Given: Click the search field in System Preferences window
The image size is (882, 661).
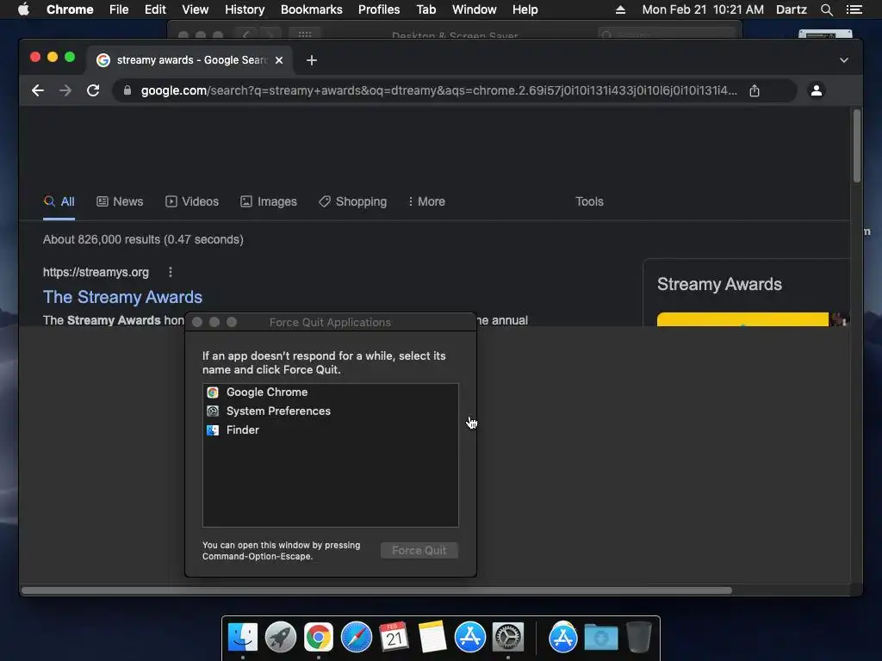Looking at the screenshot, I should click(x=667, y=34).
